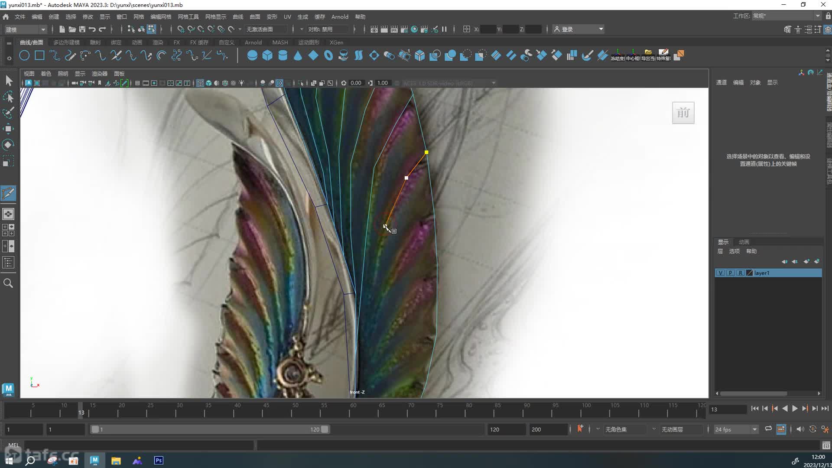832x468 pixels.
Task: Open the 建模 menu set dropdown
Action: coord(25,29)
